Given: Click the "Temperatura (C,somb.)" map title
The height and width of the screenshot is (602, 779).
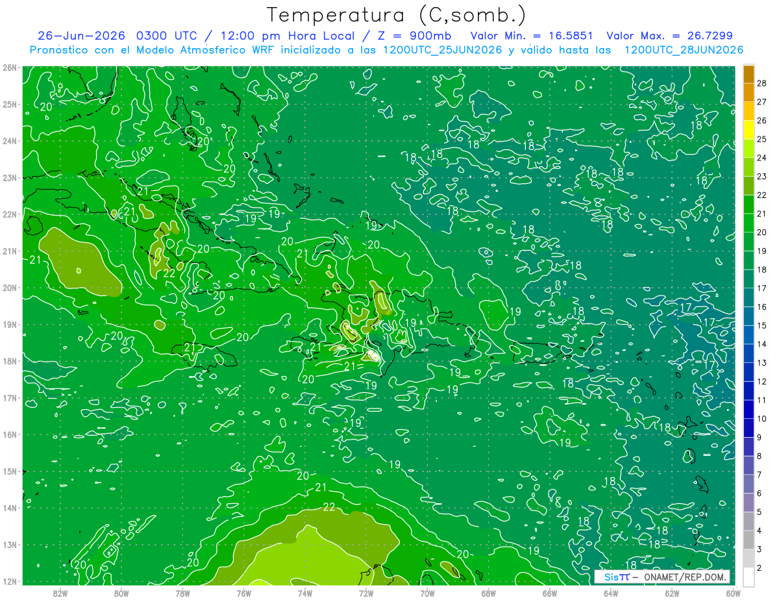Looking at the screenshot, I should tap(397, 15).
